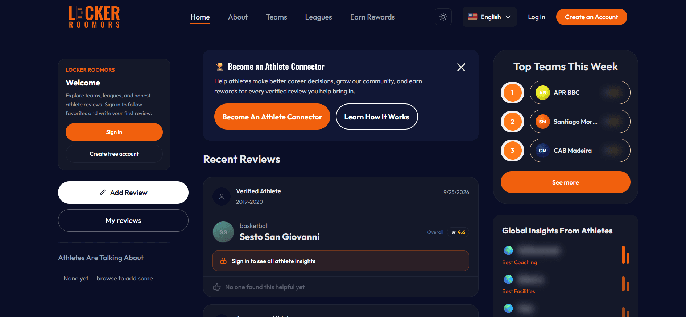Click the Create an Account button
This screenshot has width=686, height=317.
click(x=591, y=17)
